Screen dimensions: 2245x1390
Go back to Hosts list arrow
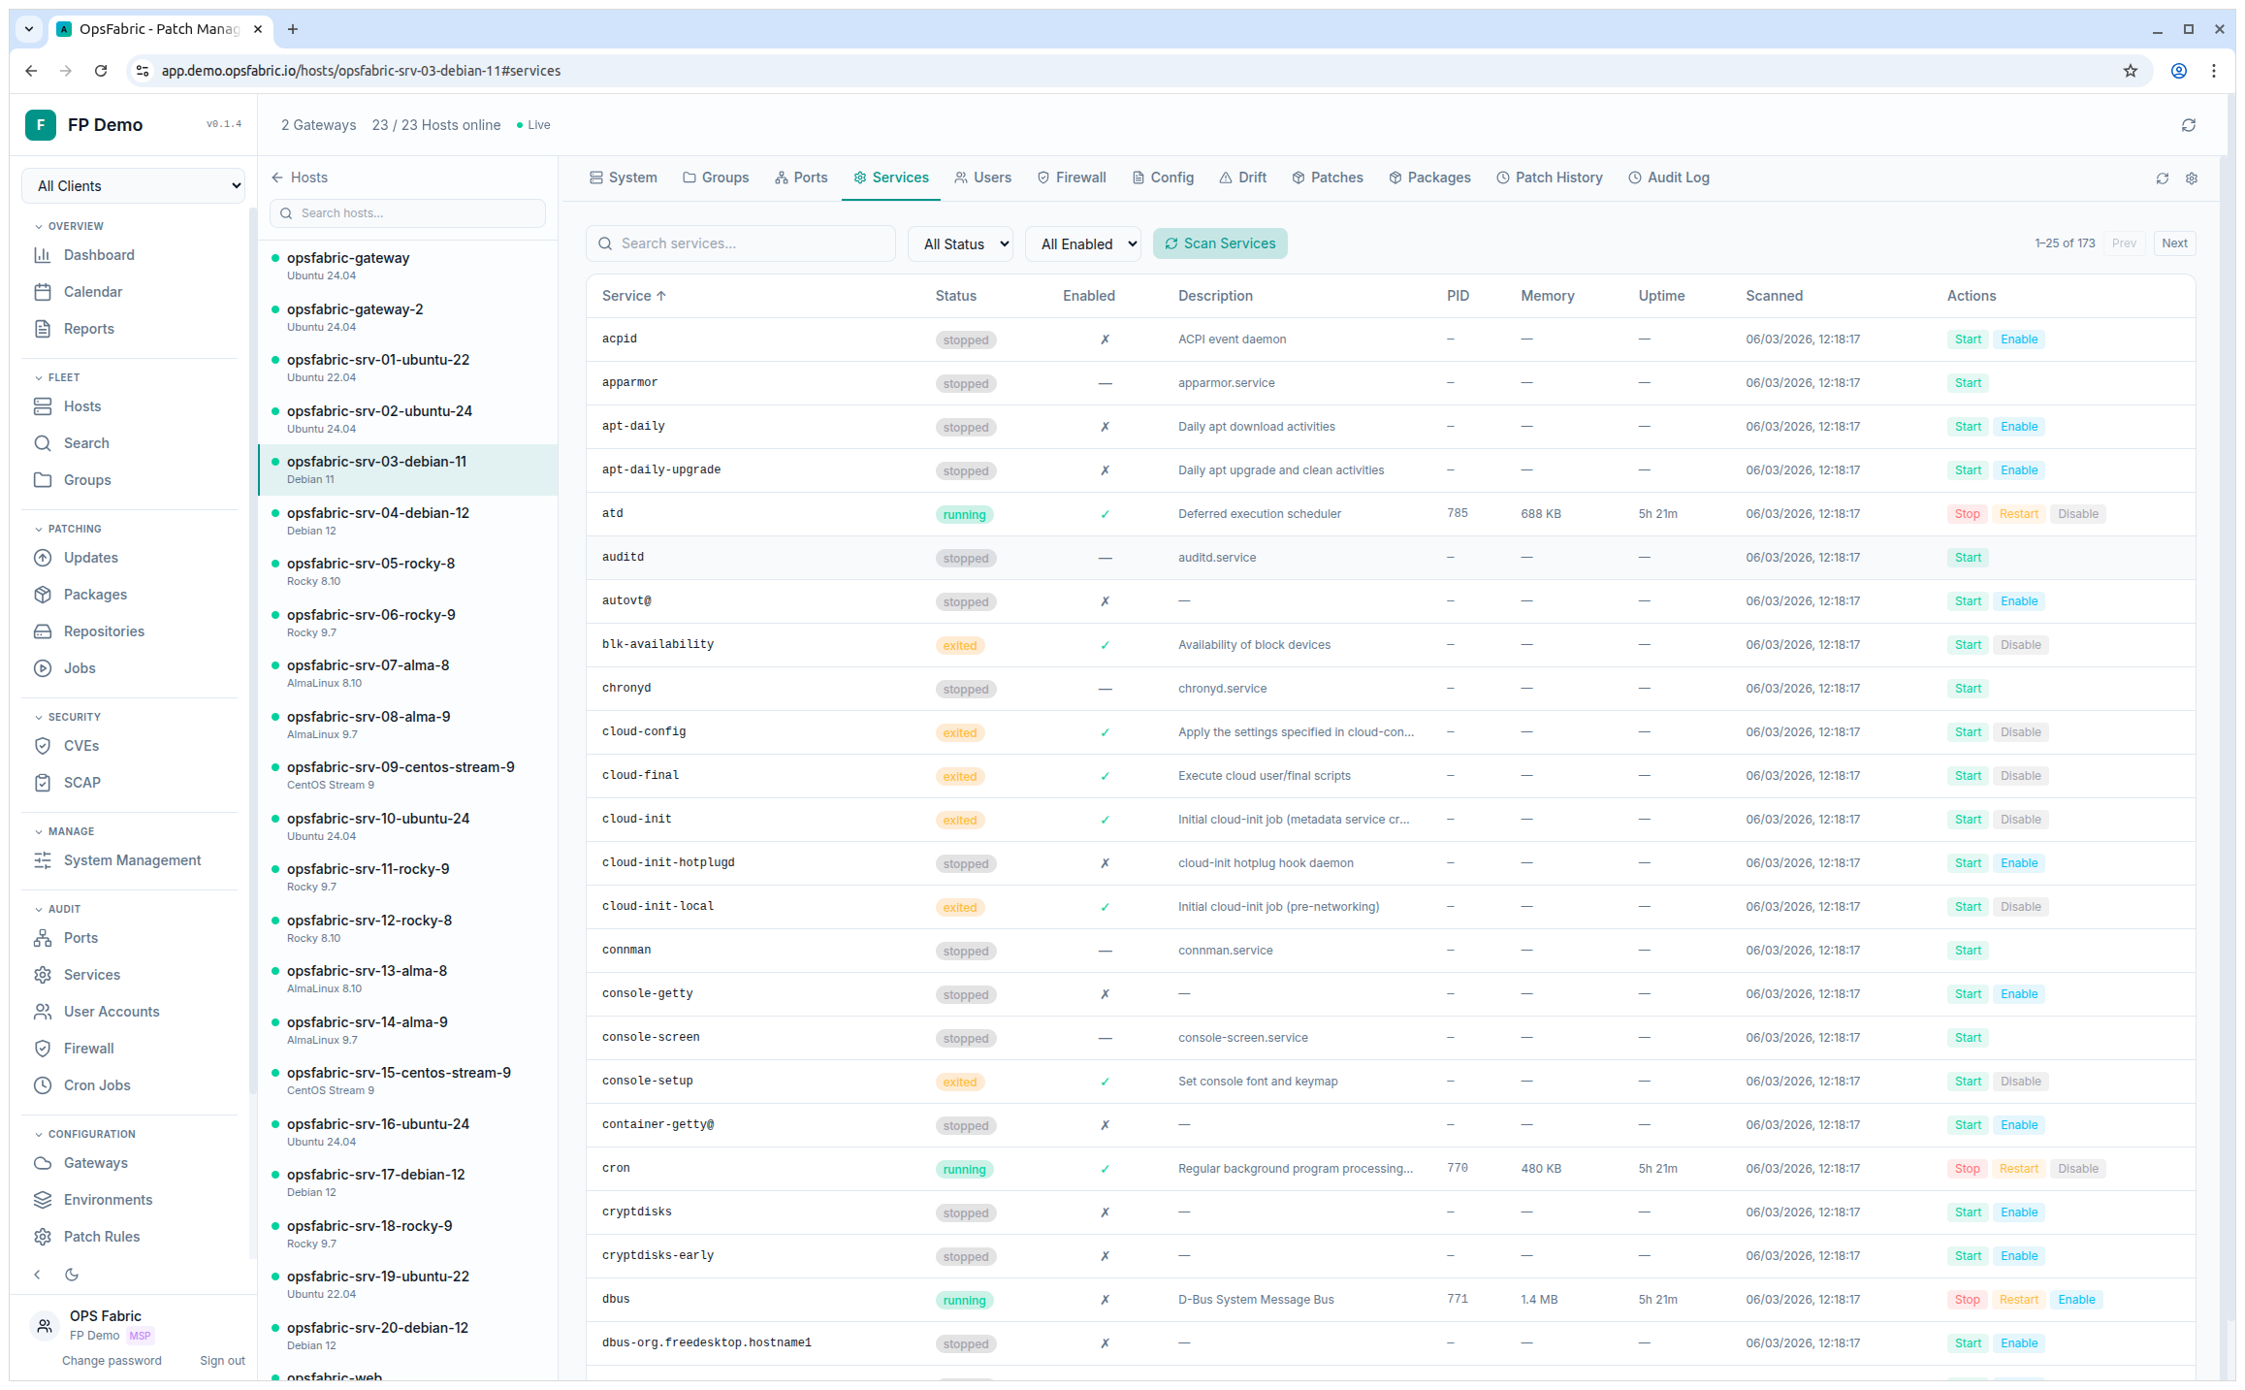tap(278, 178)
